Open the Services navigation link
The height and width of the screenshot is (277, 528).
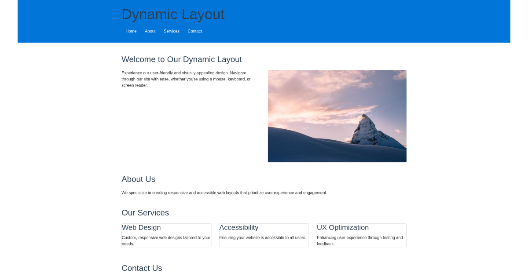172,31
